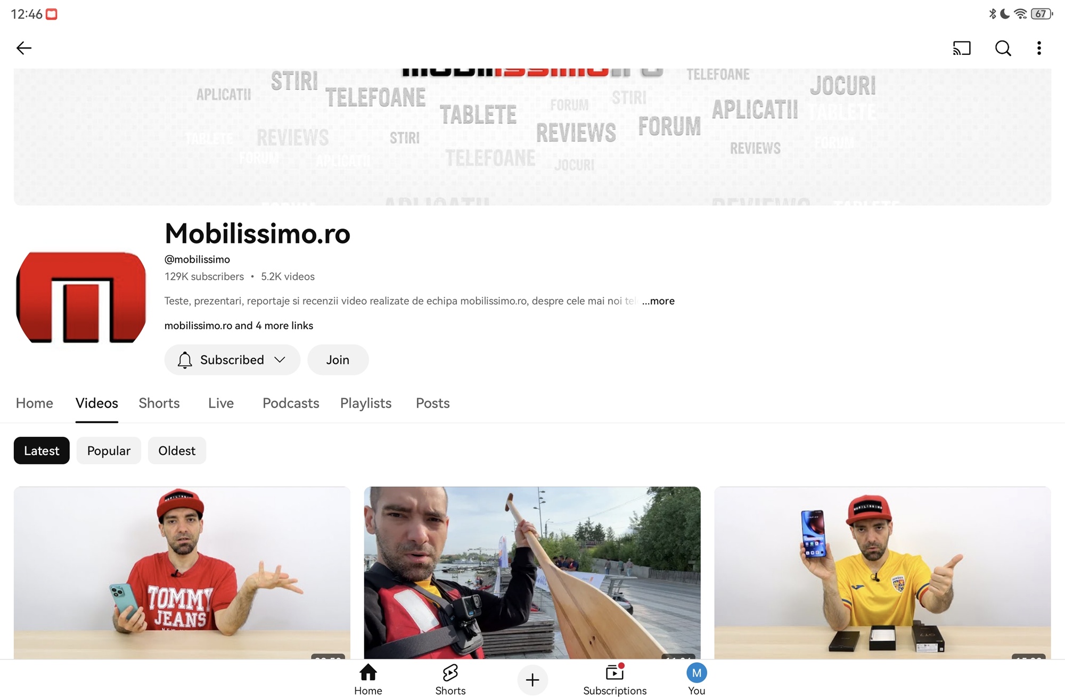1065x700 pixels.
Task: Click the Join membership button
Action: [338, 360]
